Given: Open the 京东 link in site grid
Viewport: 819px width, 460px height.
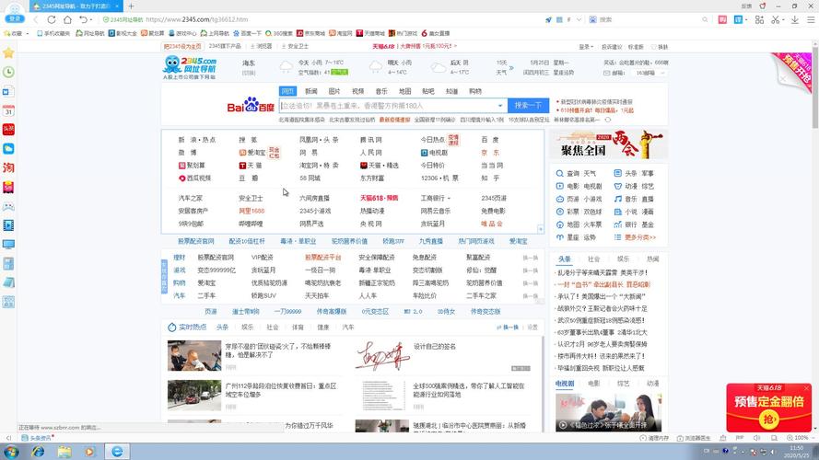Looking at the screenshot, I should pyautogui.click(x=490, y=153).
